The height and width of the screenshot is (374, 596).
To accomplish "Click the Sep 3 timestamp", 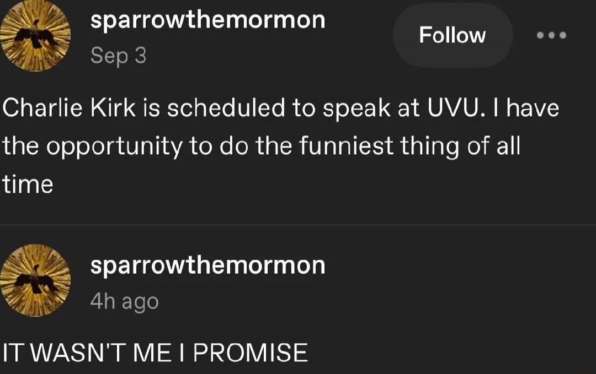I will pos(118,56).
